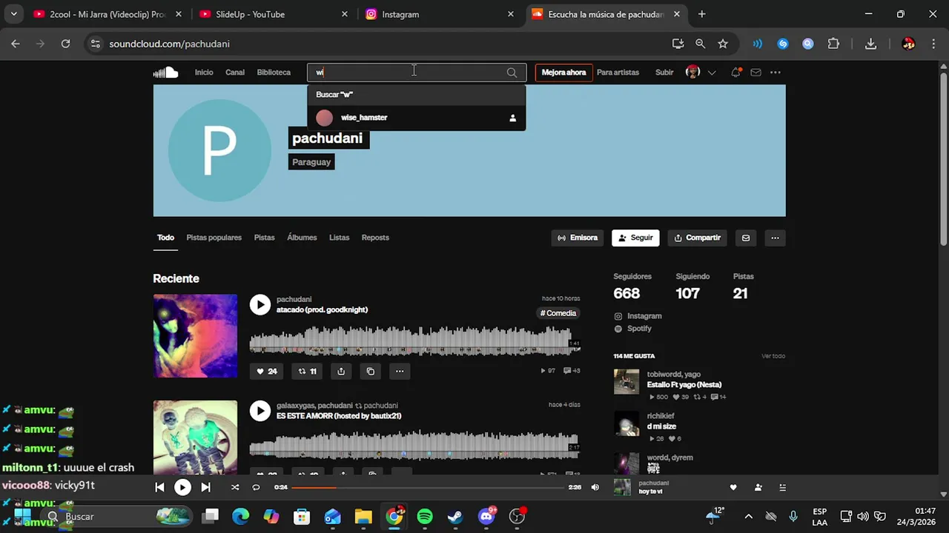Like the track atacado (24 likes)
This screenshot has width=949, height=533.
[x=266, y=371]
